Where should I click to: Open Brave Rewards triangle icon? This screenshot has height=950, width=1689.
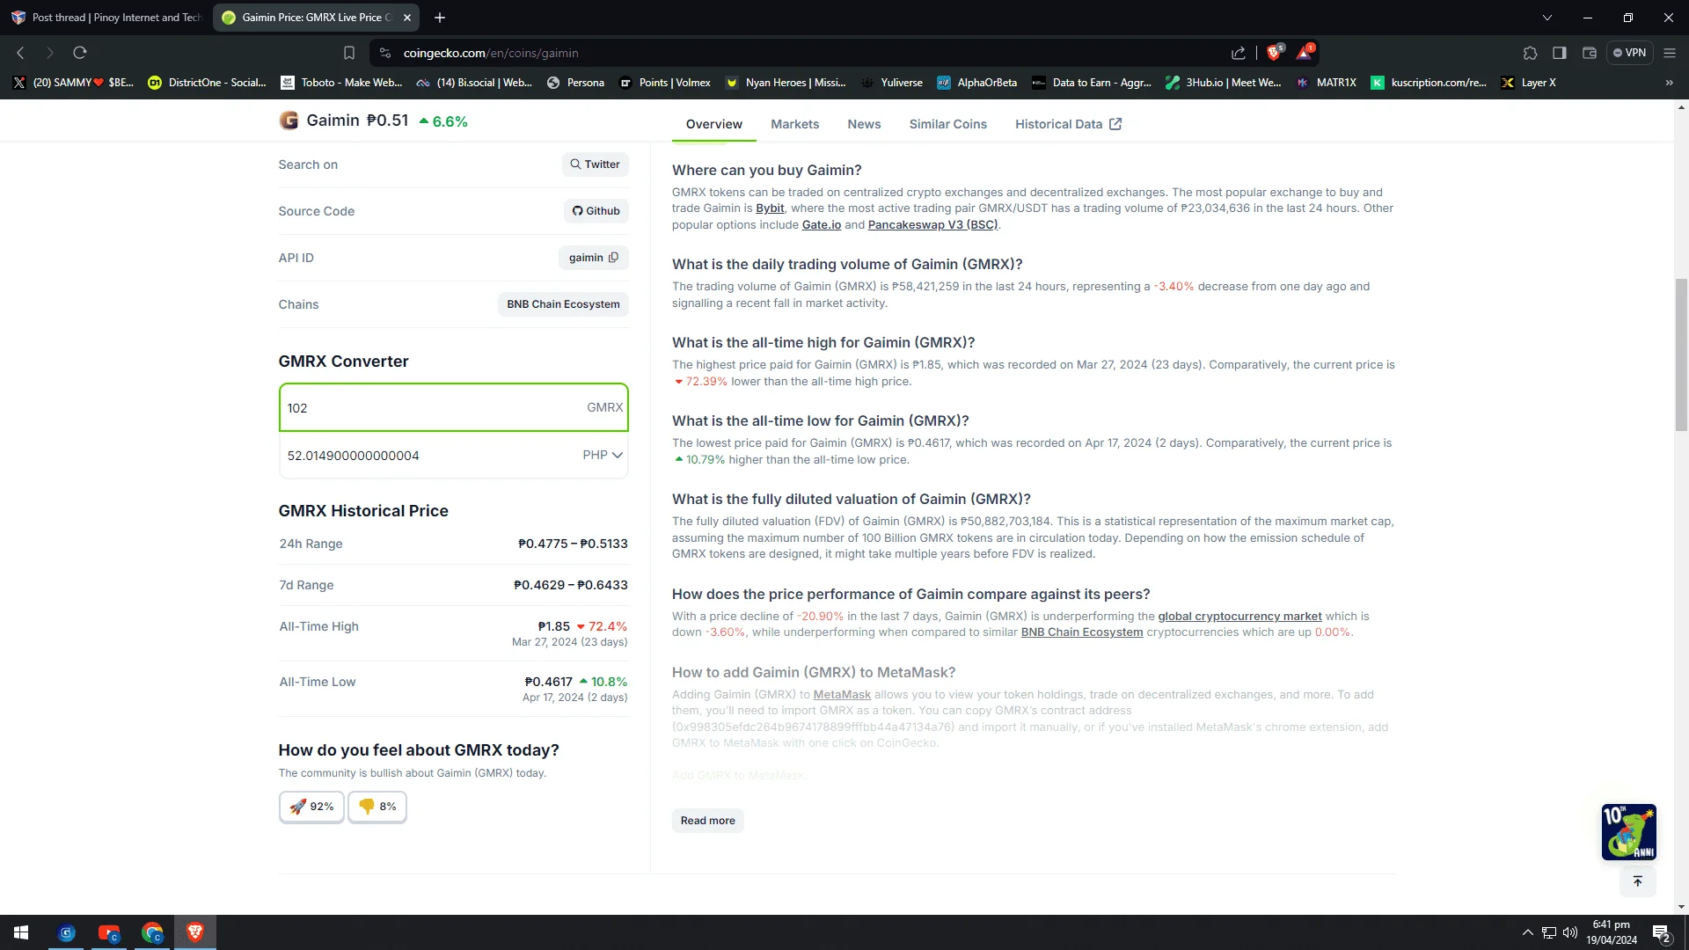coord(1305,53)
